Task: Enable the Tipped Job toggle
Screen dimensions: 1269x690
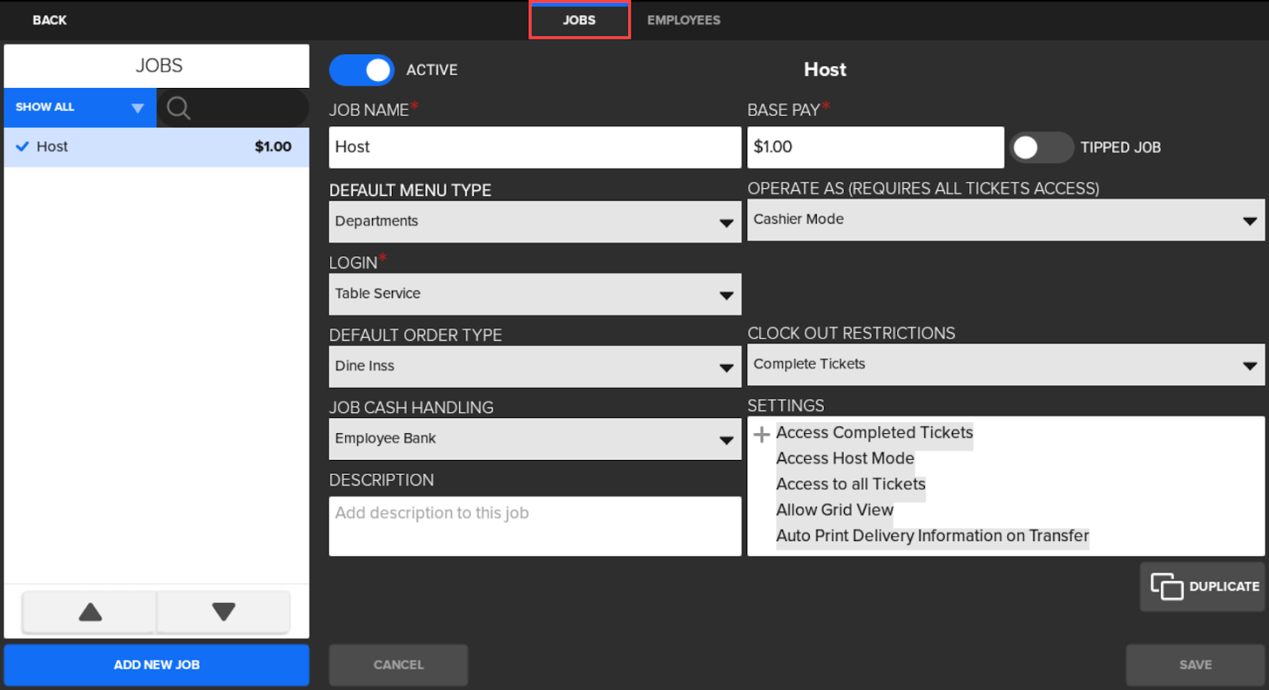Action: [1041, 148]
